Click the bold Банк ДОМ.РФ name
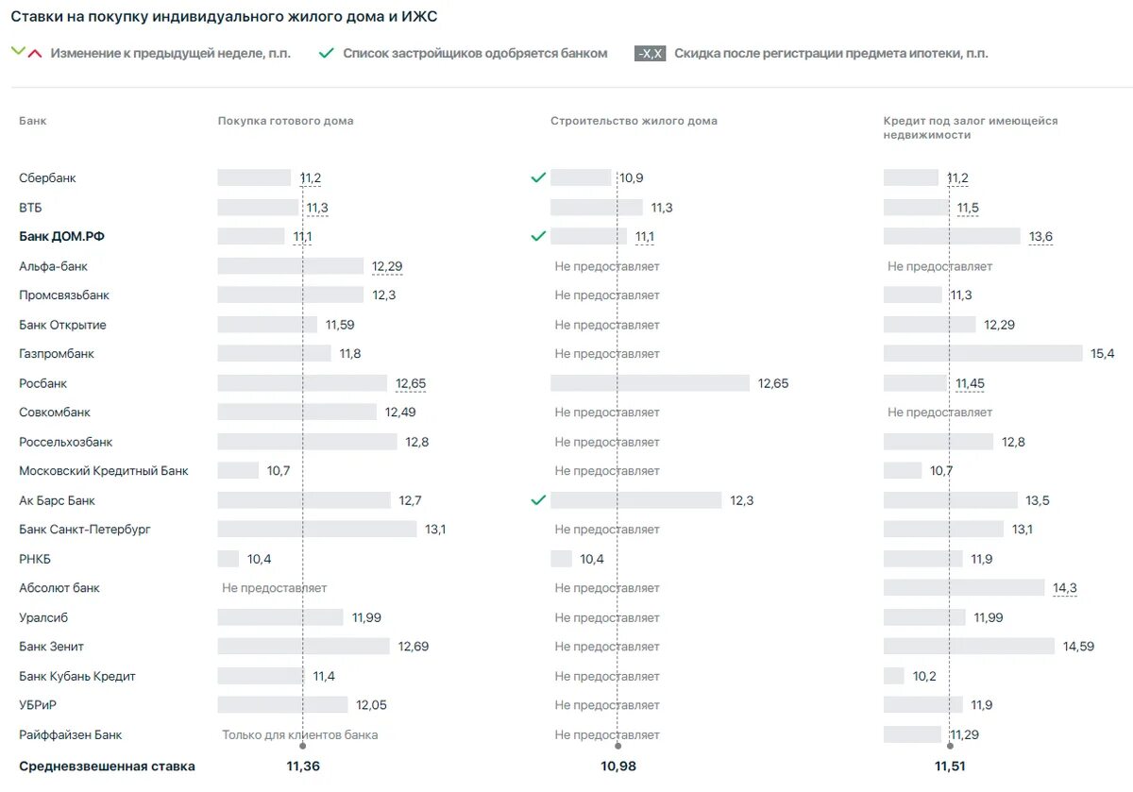The height and width of the screenshot is (792, 1133). click(61, 236)
